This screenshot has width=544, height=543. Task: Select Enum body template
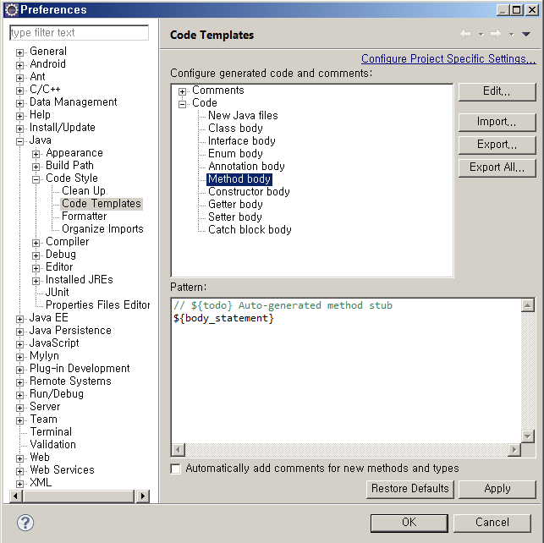(235, 154)
